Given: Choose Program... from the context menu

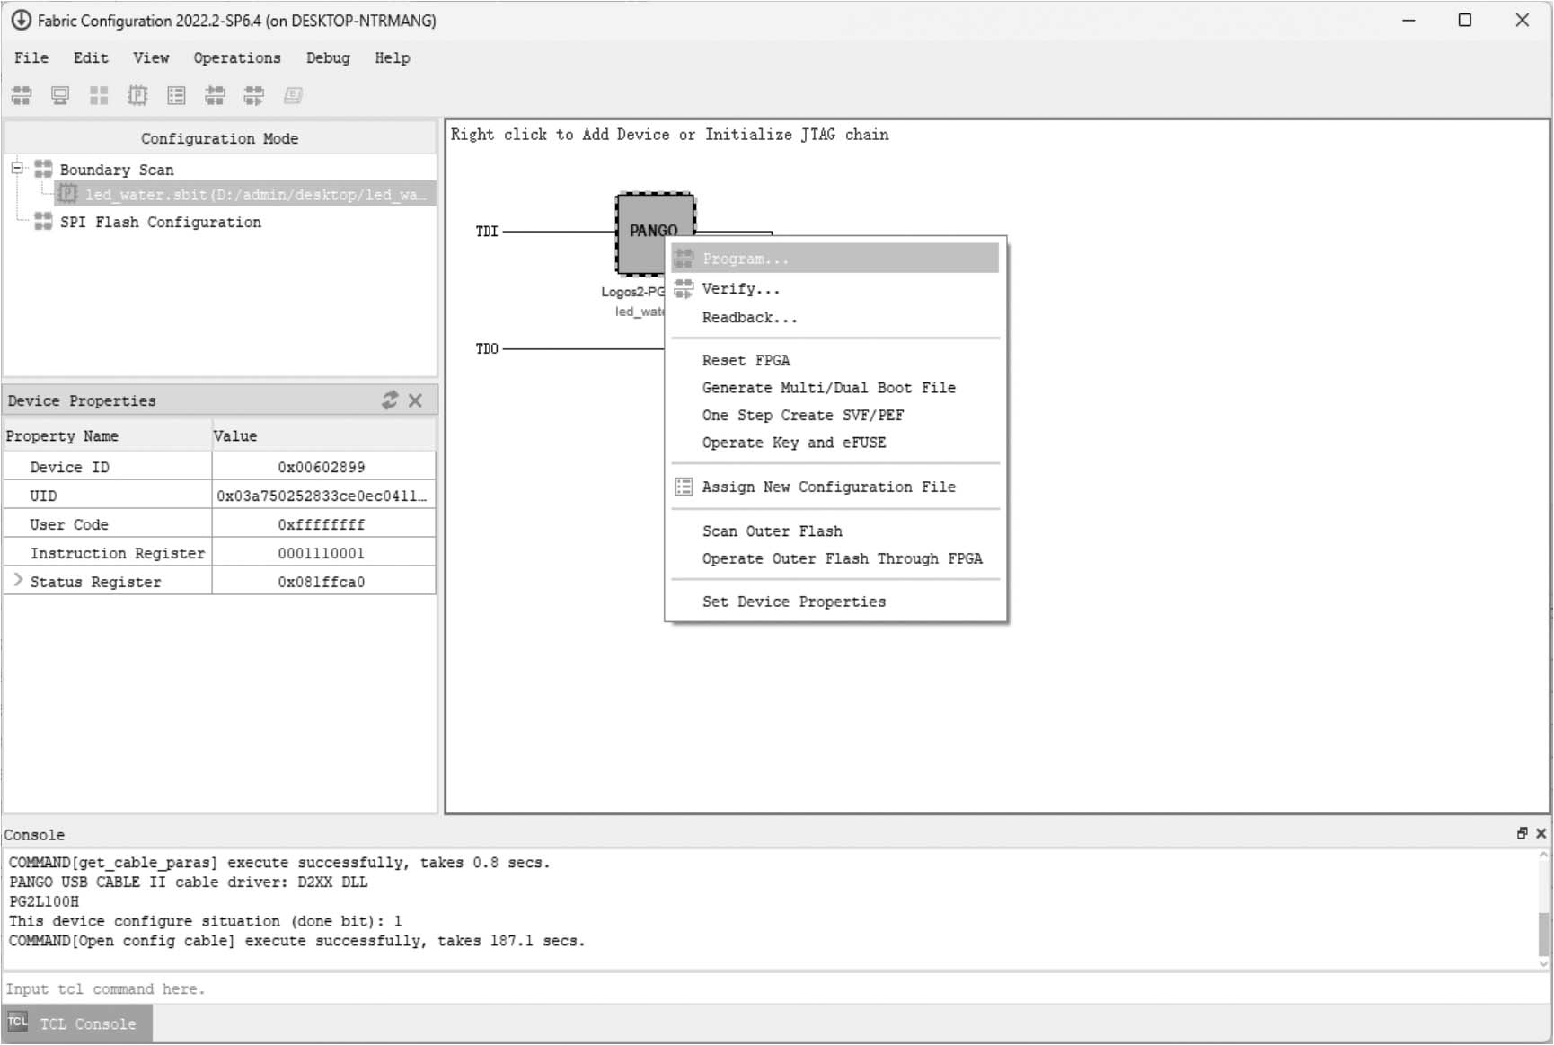Looking at the screenshot, I should (x=746, y=259).
